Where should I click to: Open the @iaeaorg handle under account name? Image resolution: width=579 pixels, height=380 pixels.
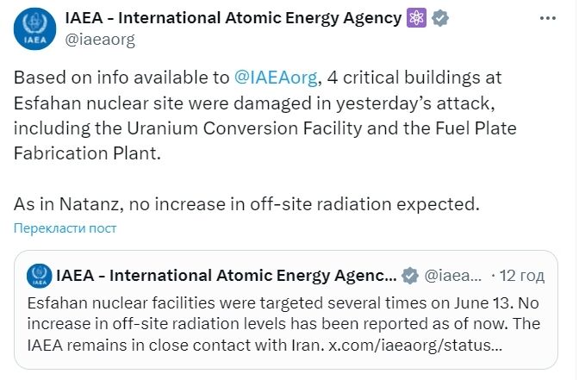coord(100,39)
